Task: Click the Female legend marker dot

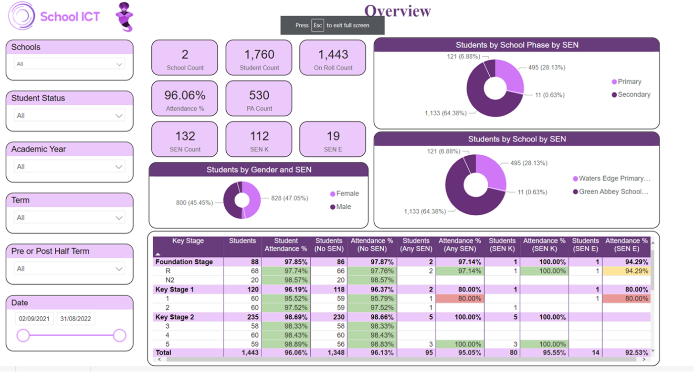Action: (333, 194)
